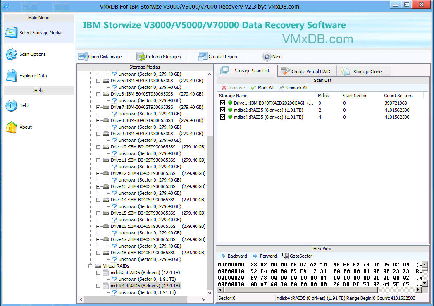Uncheck the mdisk2 scan list checkbox
434x306 pixels.
click(x=222, y=110)
